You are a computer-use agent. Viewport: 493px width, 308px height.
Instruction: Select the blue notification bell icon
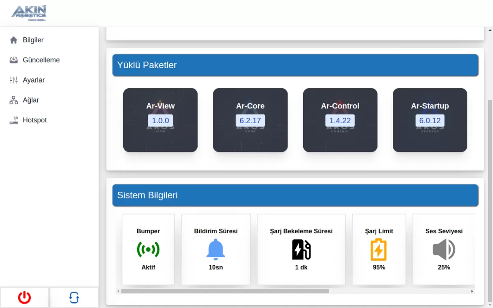coord(216,250)
